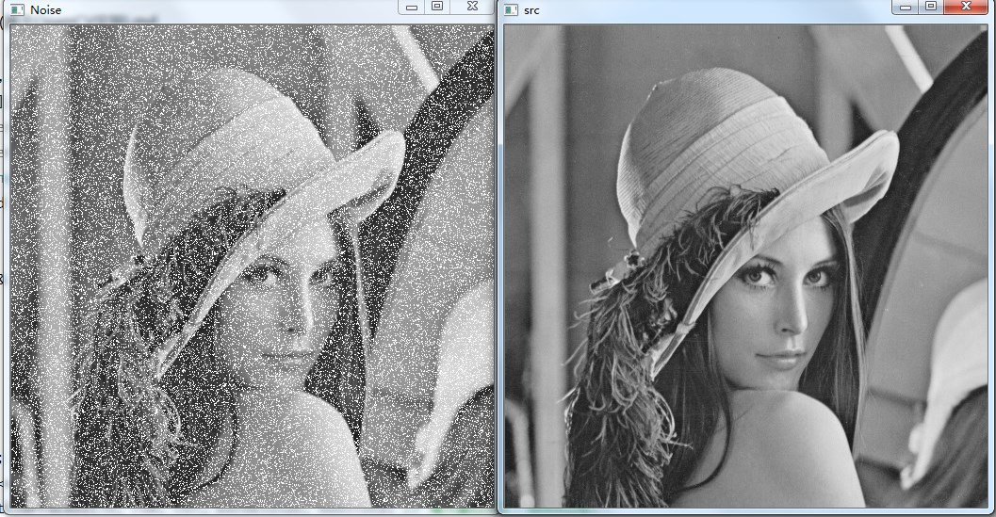Minimize the Noise window

pos(412,7)
